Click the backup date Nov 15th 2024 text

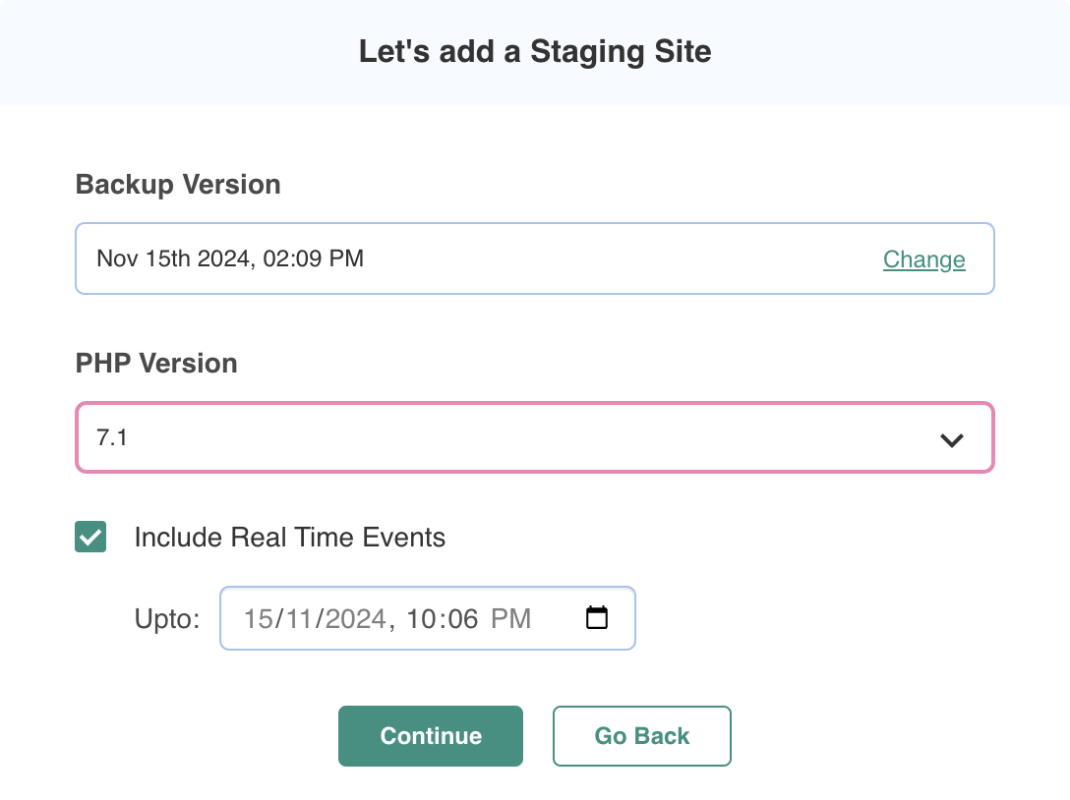230,258
